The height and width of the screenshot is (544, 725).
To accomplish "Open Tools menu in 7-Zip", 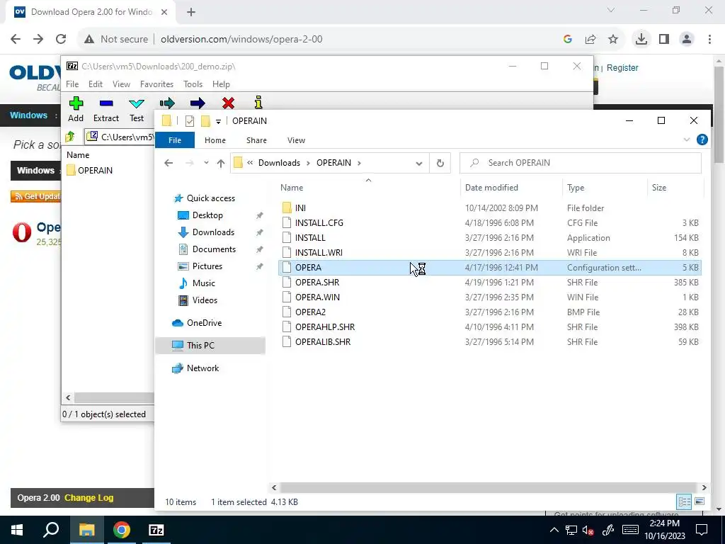I will 193,84.
